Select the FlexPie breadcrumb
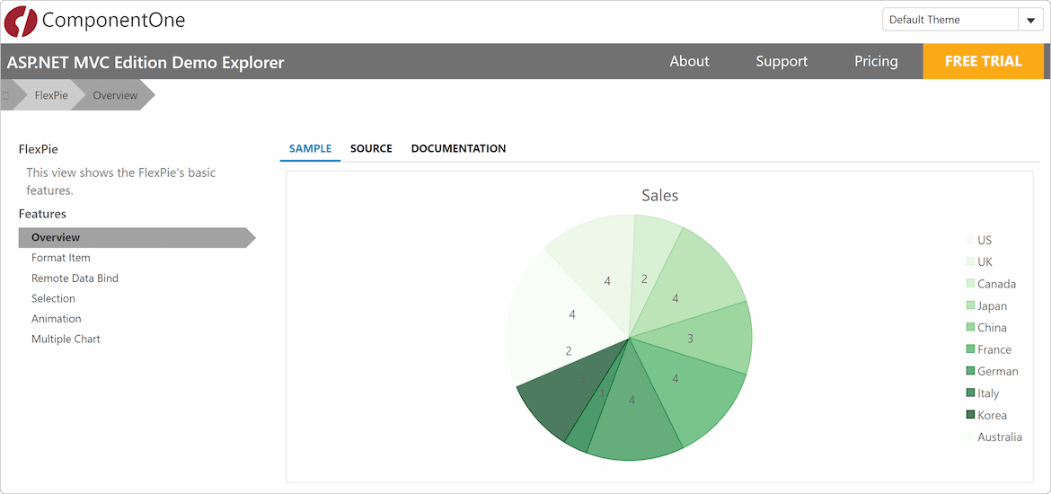This screenshot has width=1051, height=494. point(51,95)
